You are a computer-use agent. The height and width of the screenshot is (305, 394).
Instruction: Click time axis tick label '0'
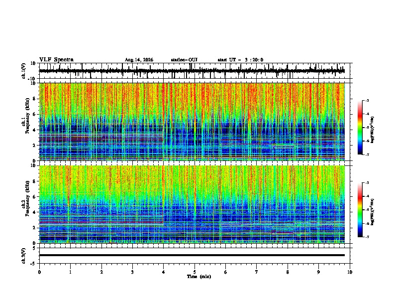click(x=39, y=272)
